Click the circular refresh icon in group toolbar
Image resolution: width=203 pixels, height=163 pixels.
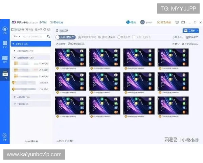[x=45, y=30]
